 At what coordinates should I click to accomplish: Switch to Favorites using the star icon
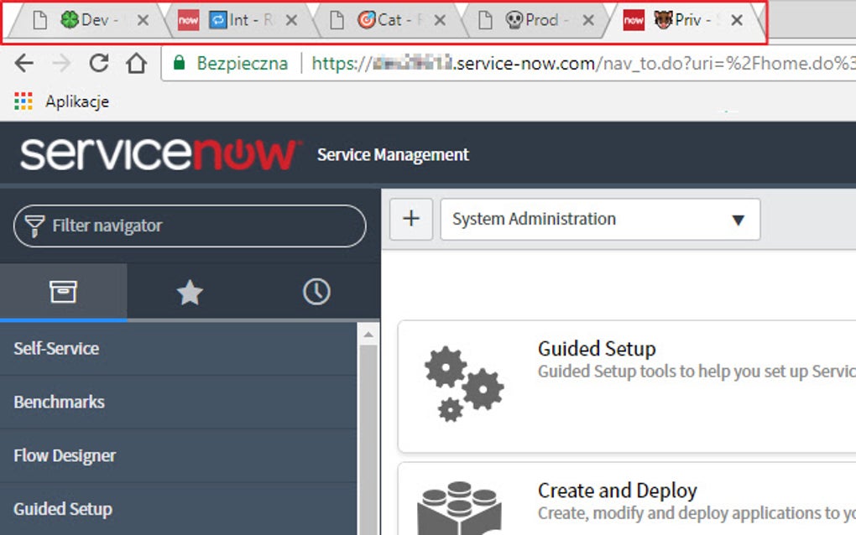[190, 292]
